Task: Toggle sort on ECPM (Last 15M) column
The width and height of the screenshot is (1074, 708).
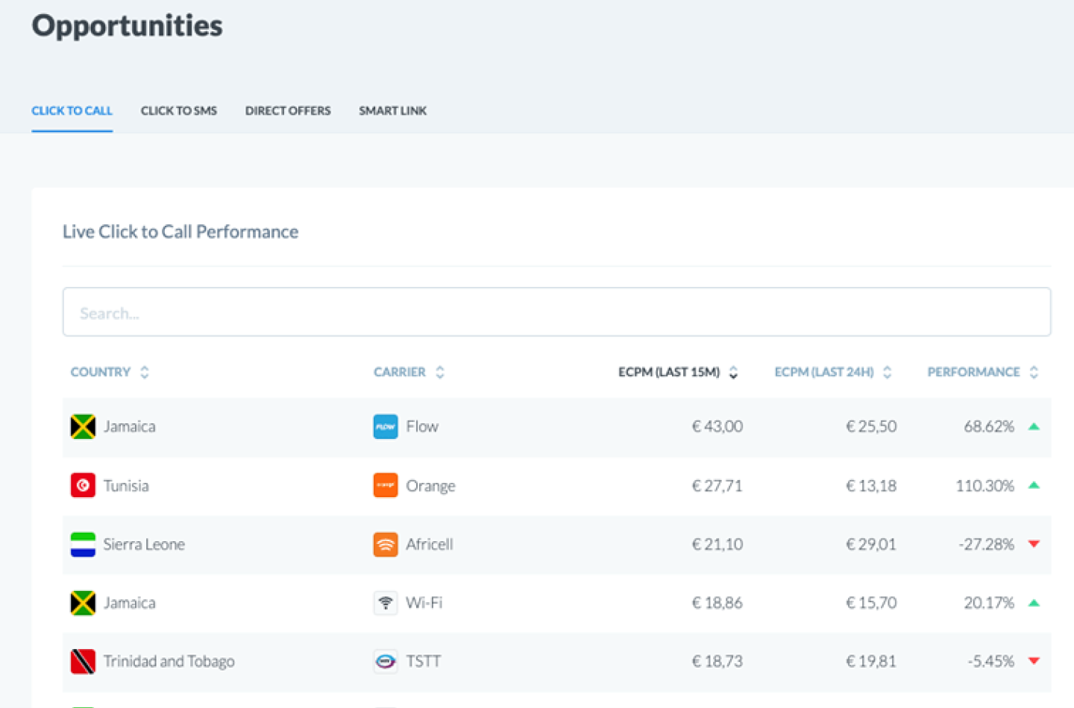Action: [733, 373]
